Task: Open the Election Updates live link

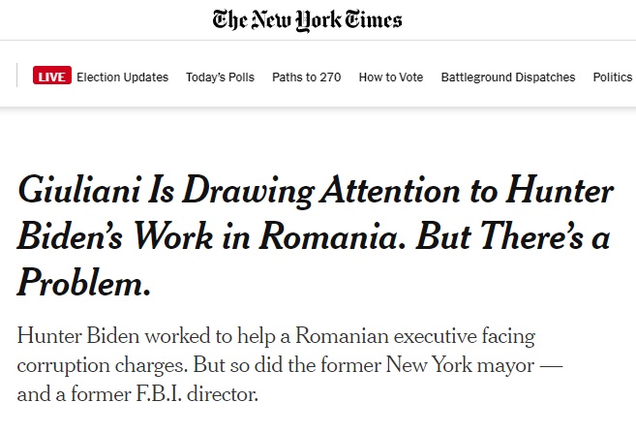Action: point(123,77)
